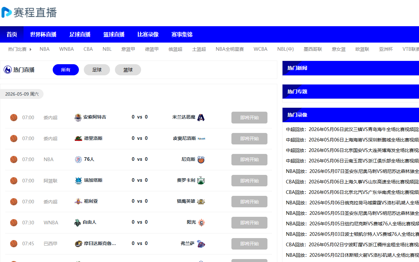Choose 俄篮超 in league sub-navigation
The height and width of the screenshot is (262, 419).
[x=175, y=49]
